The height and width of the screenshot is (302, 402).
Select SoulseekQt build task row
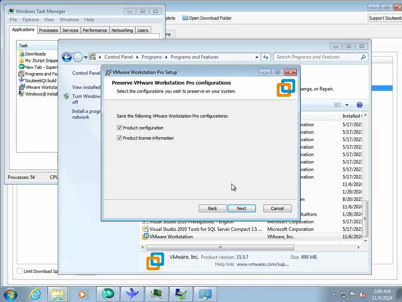(38, 80)
